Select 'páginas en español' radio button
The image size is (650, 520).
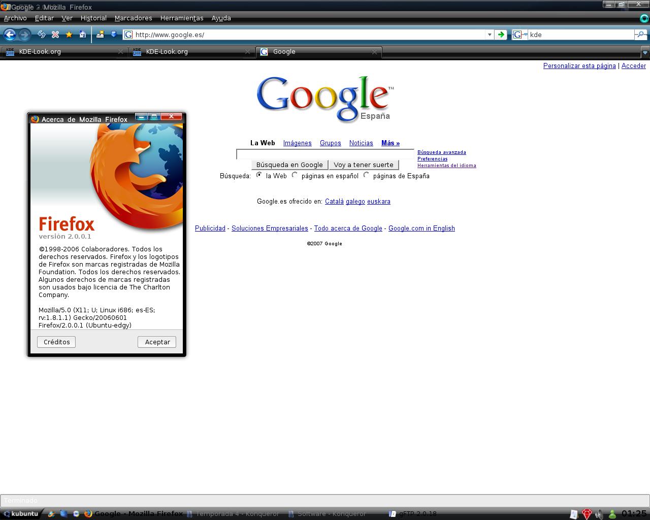coord(295,175)
